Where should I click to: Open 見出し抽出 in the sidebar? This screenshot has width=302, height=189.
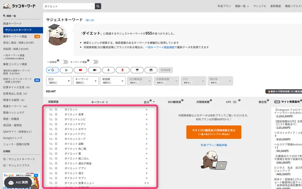coord(18,43)
